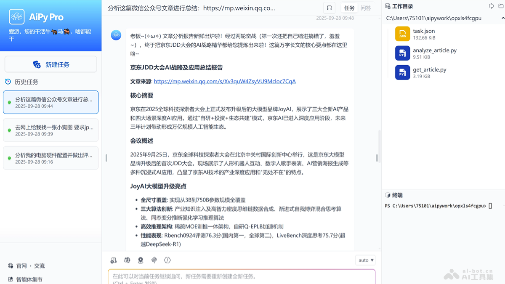Open the weixin article source link
The height and width of the screenshot is (284, 505).
[225, 81]
